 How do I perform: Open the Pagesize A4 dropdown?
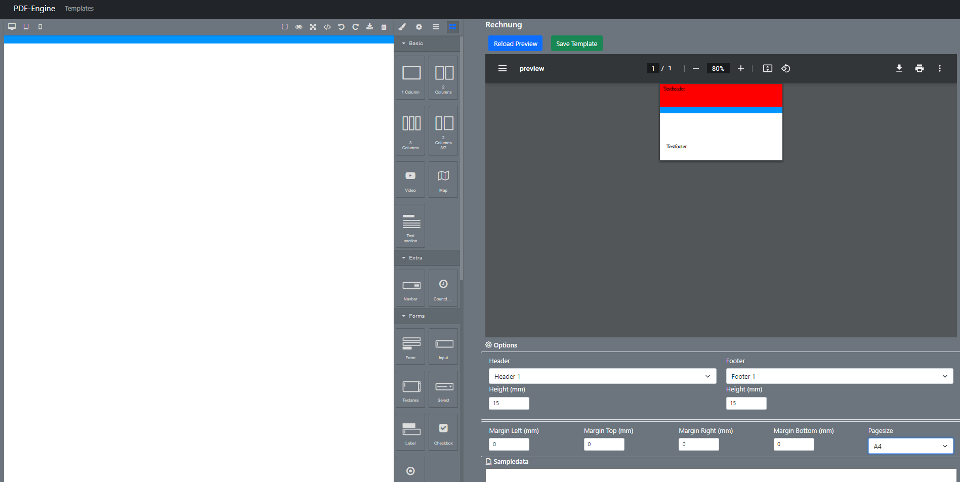point(910,446)
